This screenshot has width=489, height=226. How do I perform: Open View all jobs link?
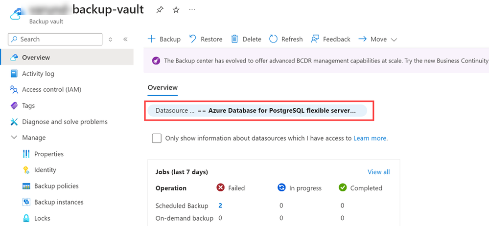point(378,172)
